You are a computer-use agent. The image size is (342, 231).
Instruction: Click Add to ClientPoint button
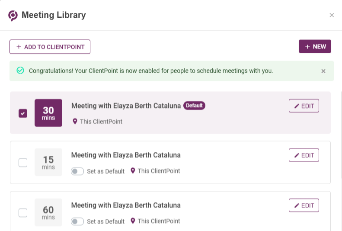point(50,47)
